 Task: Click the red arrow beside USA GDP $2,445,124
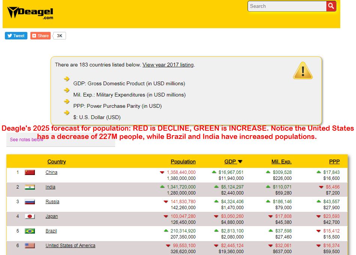pos(216,246)
